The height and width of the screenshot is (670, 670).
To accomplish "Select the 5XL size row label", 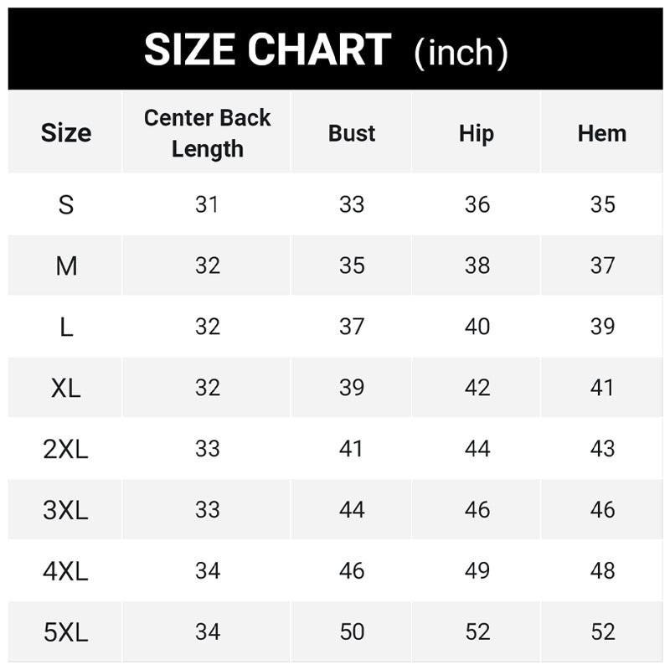I will pos(66,632).
